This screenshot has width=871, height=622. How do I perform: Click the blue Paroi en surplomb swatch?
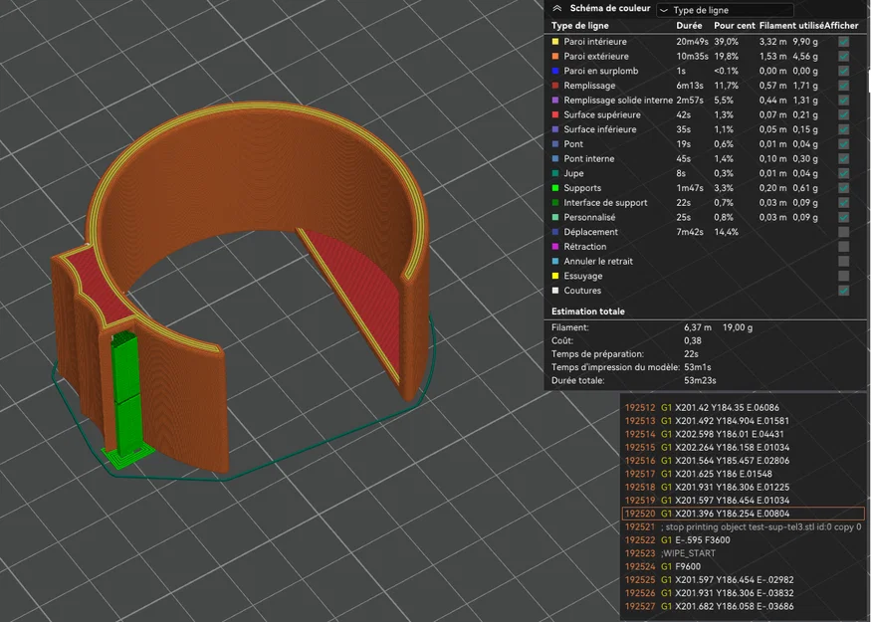(554, 71)
